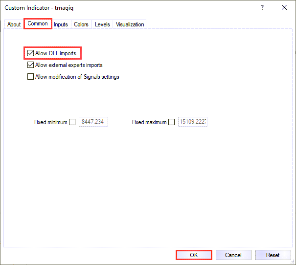This screenshot has height=265, width=296.
Task: Tick the Fixed maximum checkbox
Action: [171, 122]
